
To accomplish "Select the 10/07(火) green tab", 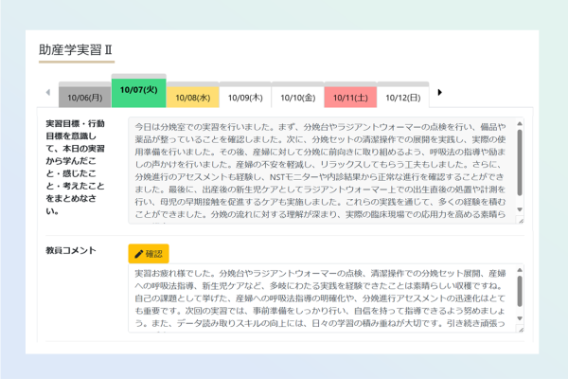I will [138, 91].
